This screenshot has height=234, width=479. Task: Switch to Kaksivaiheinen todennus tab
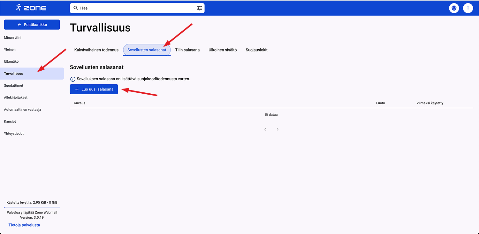tap(96, 50)
